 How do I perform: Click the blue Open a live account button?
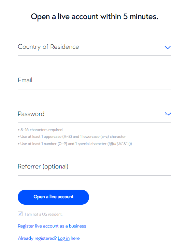point(53,197)
